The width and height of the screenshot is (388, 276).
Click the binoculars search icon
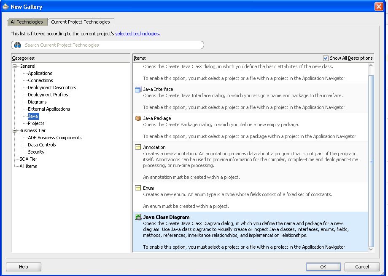click(18, 45)
